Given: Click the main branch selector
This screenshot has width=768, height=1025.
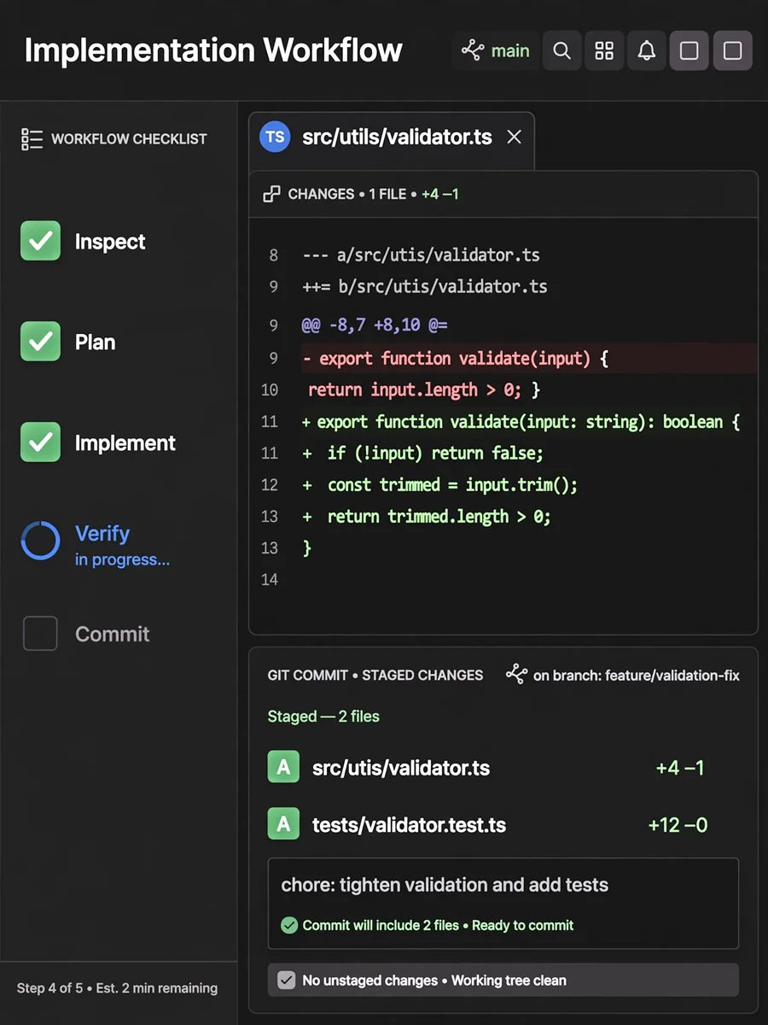Looking at the screenshot, I should click(495, 50).
